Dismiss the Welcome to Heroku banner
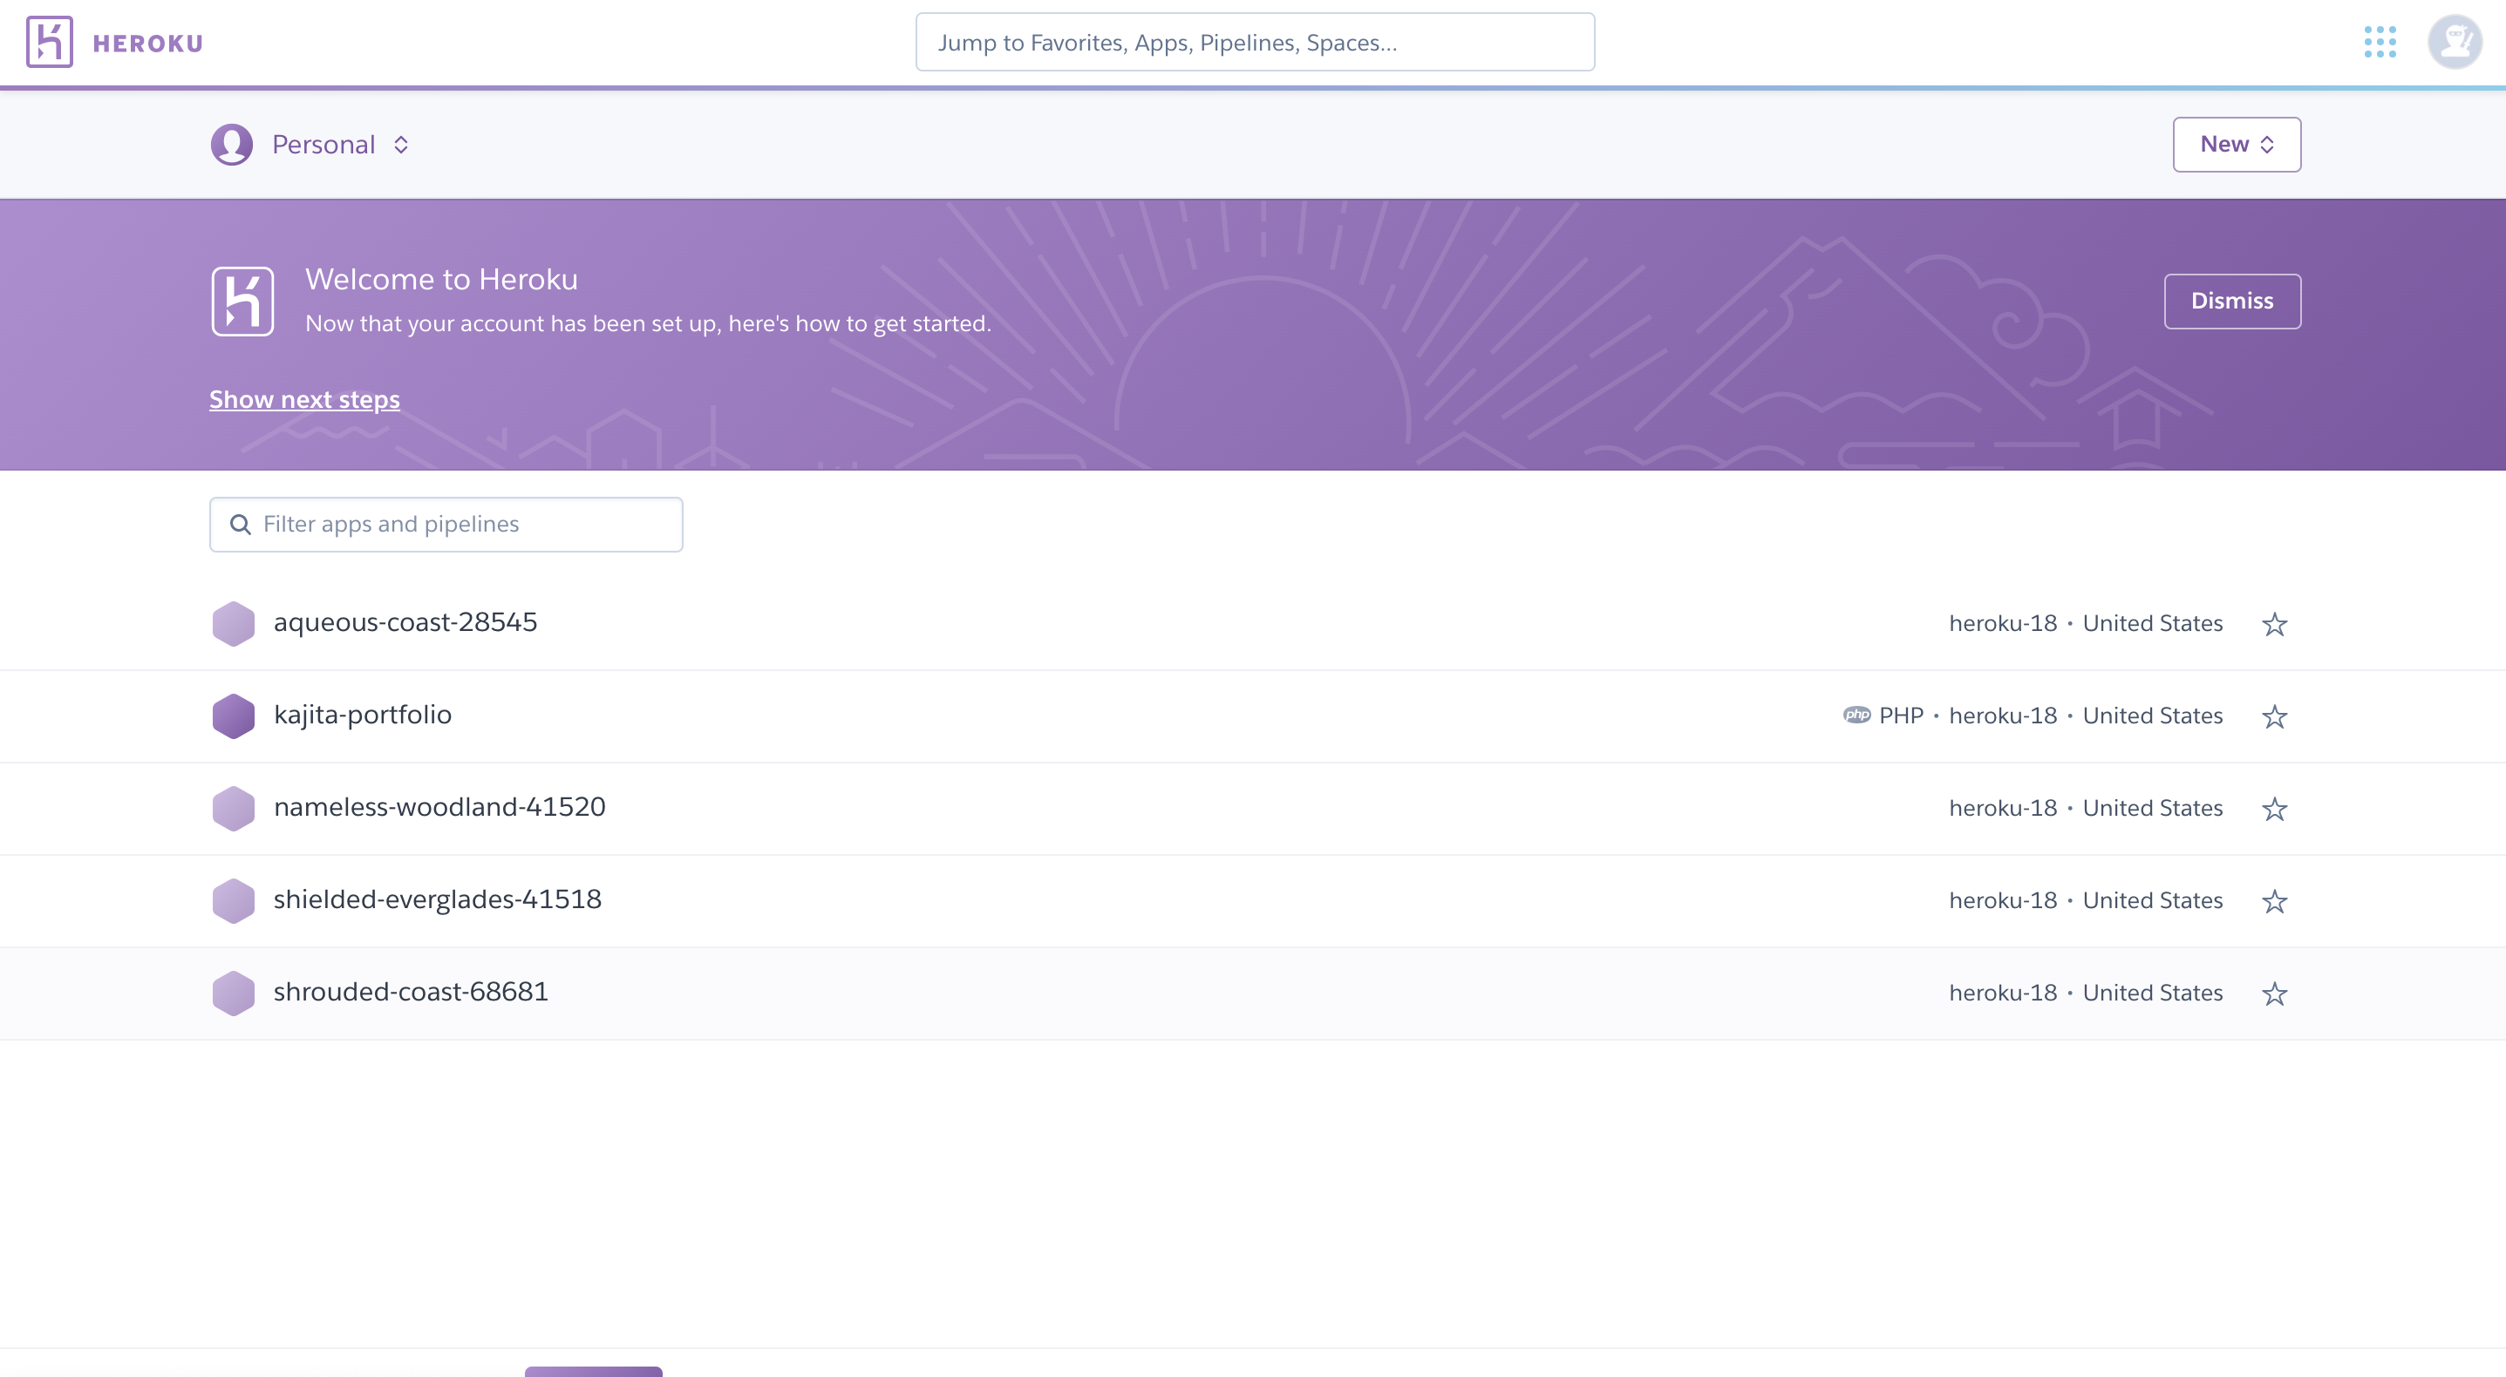This screenshot has height=1377, width=2506. pyautogui.click(x=2230, y=302)
